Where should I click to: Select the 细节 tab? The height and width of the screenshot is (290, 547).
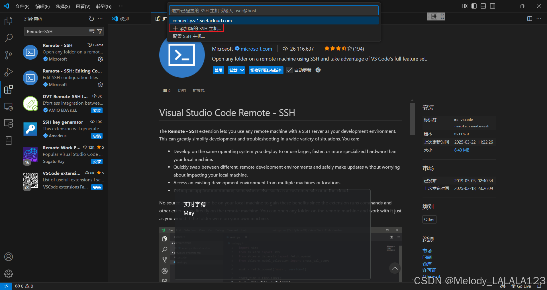click(167, 90)
